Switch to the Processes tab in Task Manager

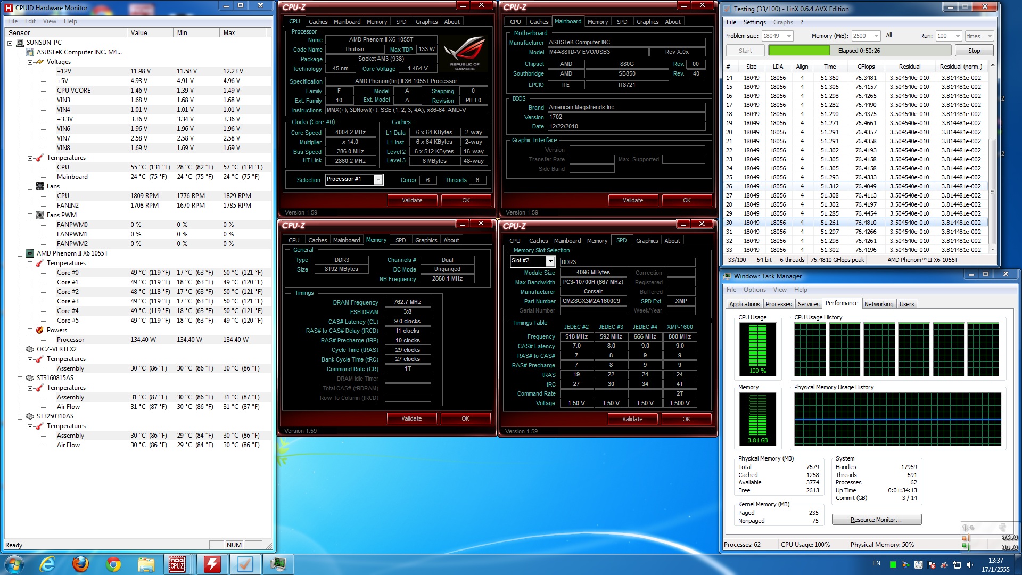778,304
